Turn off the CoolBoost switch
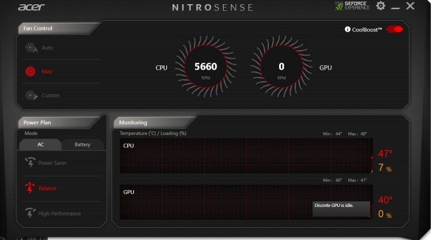The image size is (431, 240). pyautogui.click(x=394, y=29)
